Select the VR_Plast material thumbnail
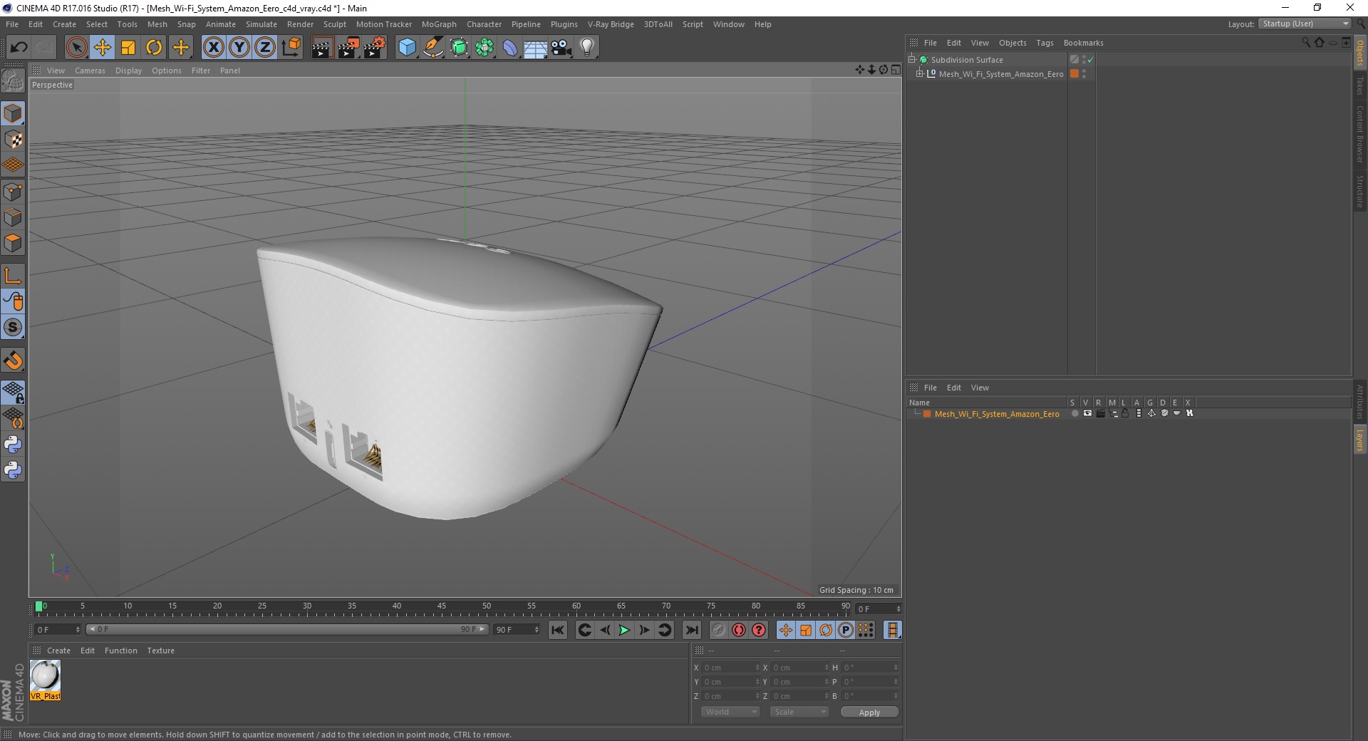 tap(46, 680)
